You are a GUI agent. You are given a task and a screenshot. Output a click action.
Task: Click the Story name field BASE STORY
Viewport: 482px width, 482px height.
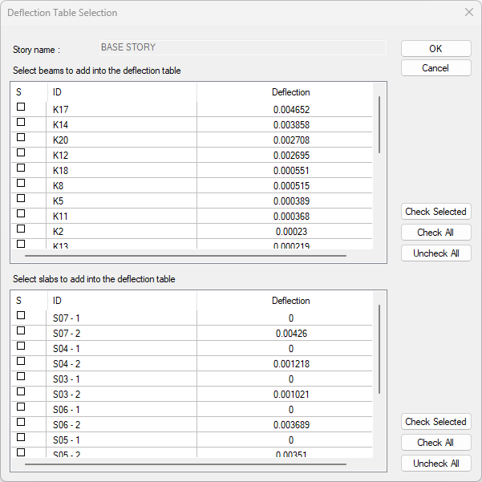click(x=242, y=48)
